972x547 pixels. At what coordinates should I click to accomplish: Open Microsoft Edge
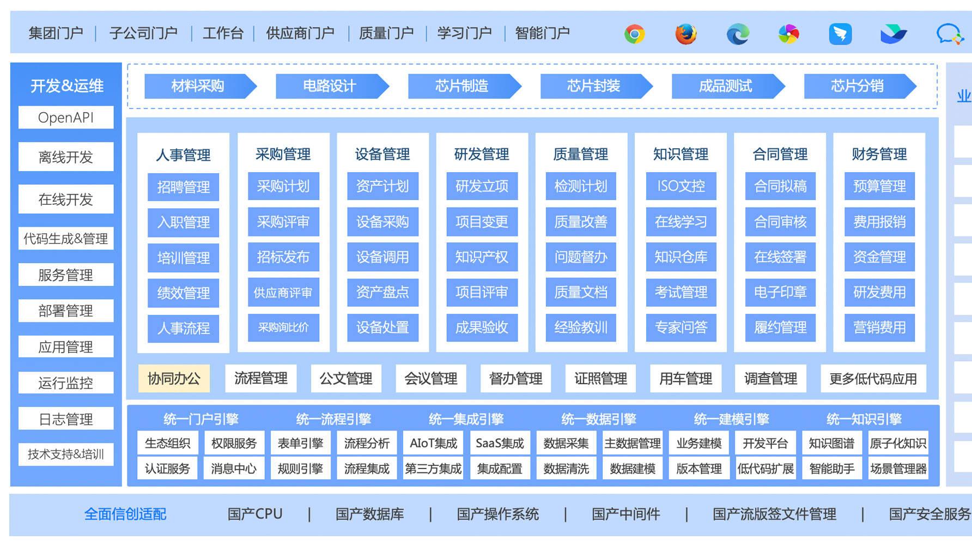[x=738, y=33]
